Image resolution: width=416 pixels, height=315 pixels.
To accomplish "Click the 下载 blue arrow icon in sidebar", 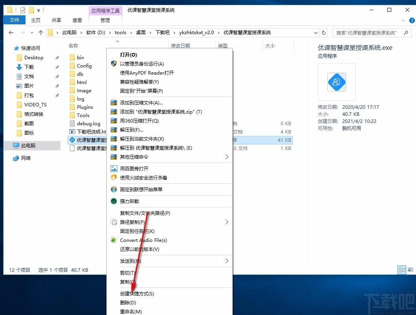I will coord(19,67).
